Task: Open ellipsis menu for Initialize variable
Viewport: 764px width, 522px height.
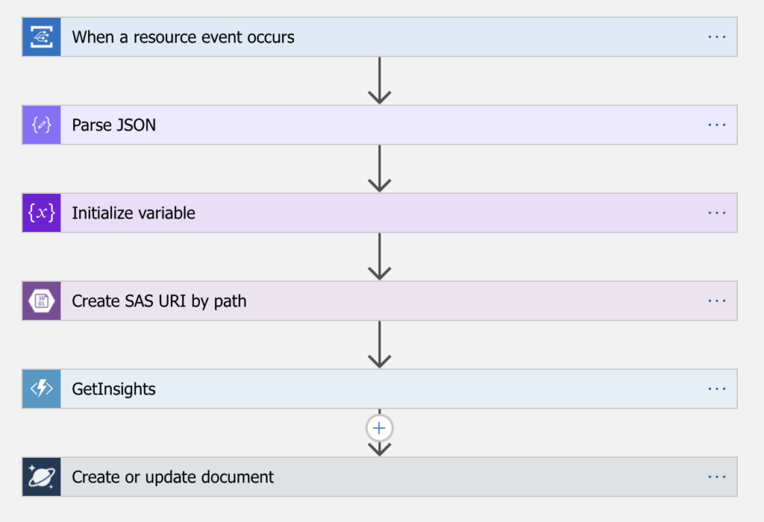Action: tap(717, 213)
